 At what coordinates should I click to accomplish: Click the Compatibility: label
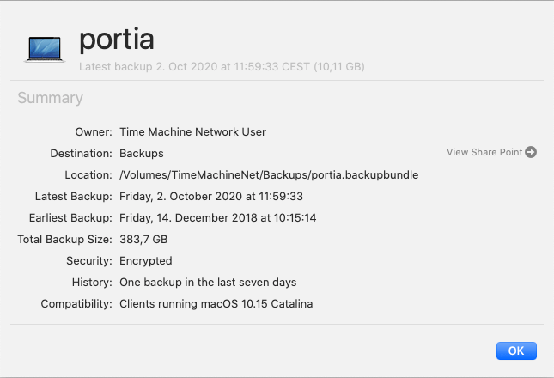(76, 304)
